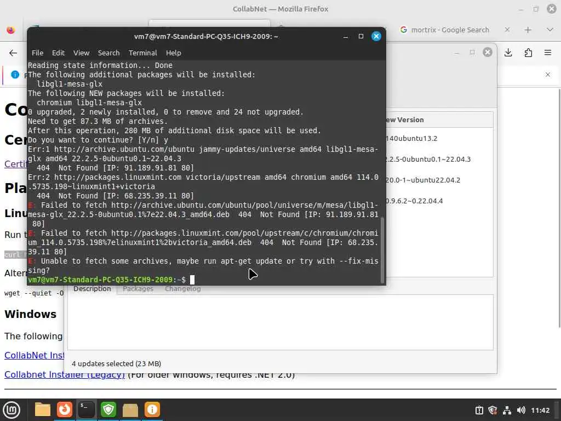Click Firefox page vertical scrollbar
The image size is (561, 421).
click(559, 208)
